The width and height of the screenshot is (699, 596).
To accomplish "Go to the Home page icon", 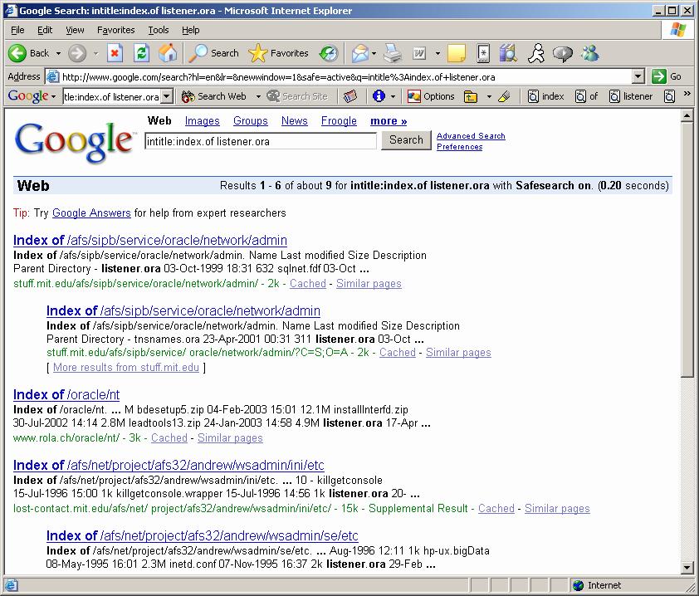I will [168, 53].
